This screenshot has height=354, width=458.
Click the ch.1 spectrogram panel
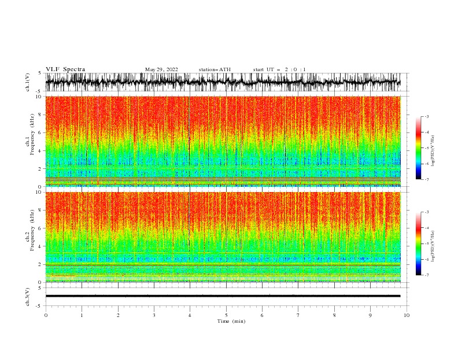[223, 141]
